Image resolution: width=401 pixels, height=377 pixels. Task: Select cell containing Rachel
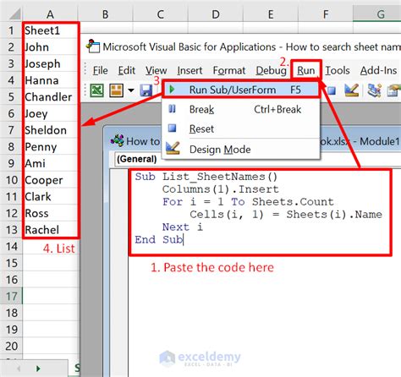50,230
